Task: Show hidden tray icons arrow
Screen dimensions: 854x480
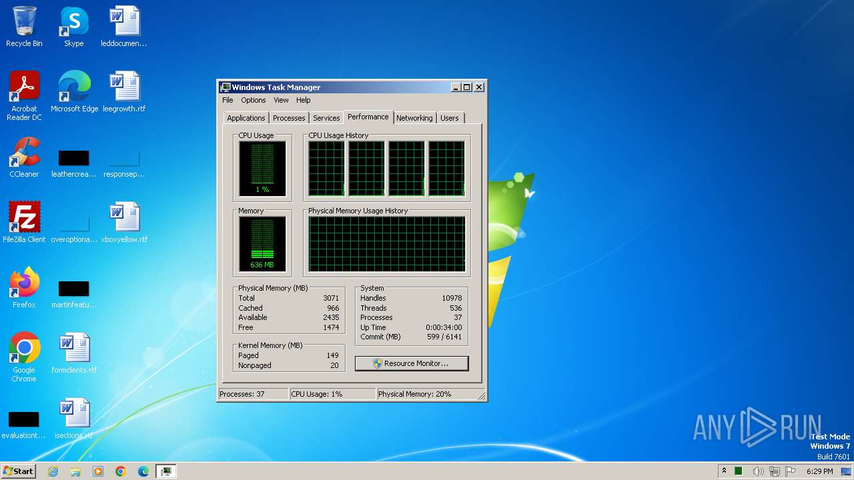Action: [x=724, y=471]
